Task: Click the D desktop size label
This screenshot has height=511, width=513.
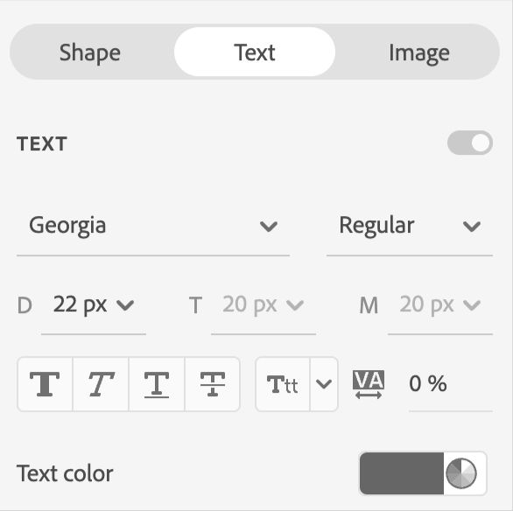Action: (25, 305)
